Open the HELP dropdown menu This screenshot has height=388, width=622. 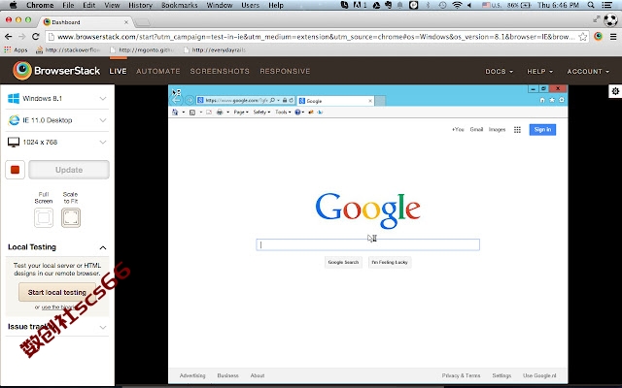[x=539, y=72]
